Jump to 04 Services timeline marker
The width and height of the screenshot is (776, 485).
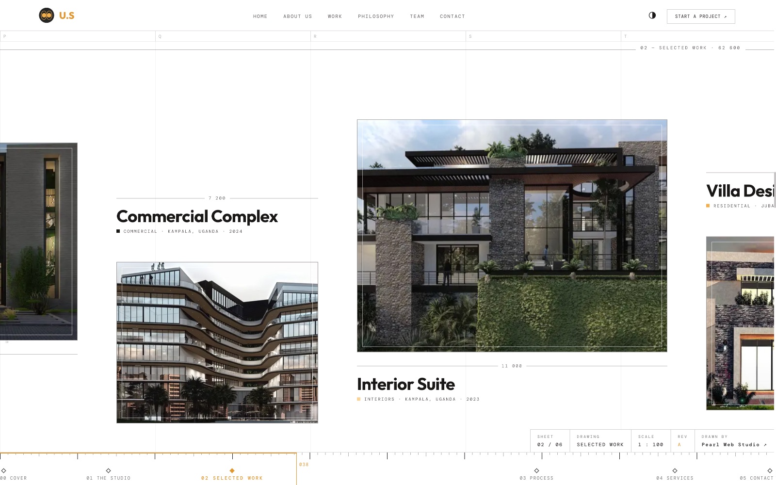point(675,475)
